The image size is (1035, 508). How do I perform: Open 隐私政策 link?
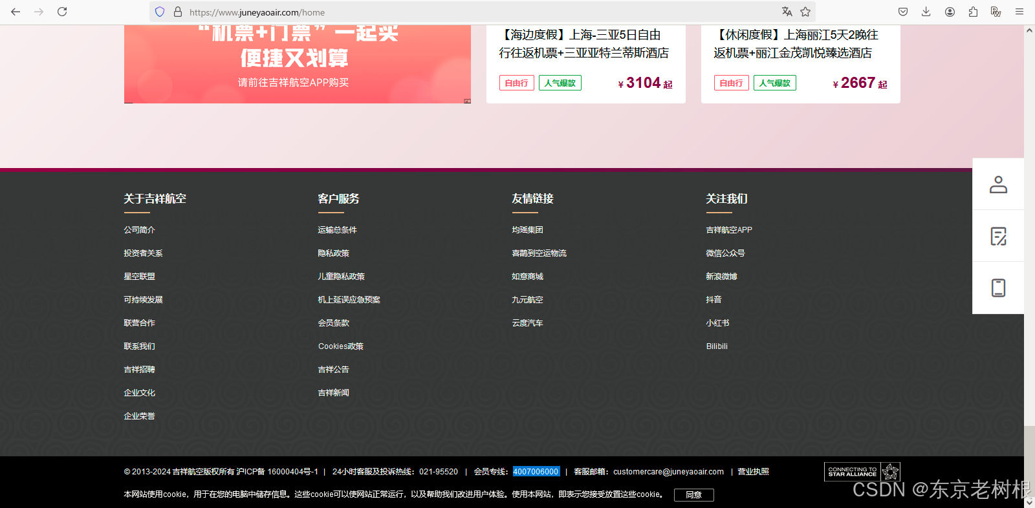[334, 253]
